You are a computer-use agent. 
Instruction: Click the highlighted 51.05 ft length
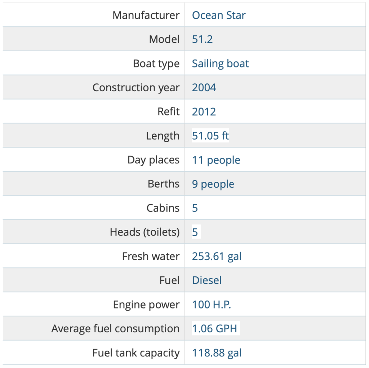pyautogui.click(x=210, y=136)
